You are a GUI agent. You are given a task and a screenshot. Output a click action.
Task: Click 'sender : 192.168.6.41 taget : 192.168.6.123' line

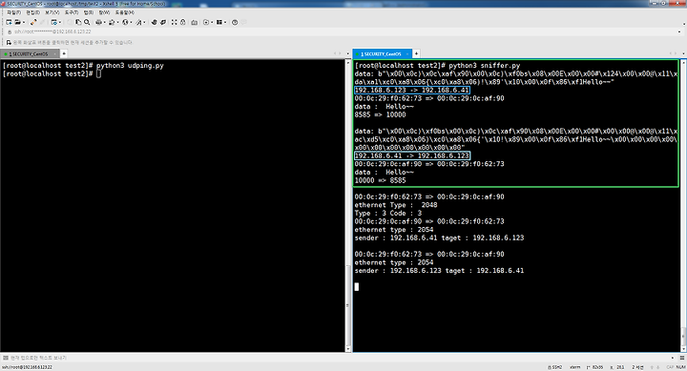pyautogui.click(x=440, y=237)
